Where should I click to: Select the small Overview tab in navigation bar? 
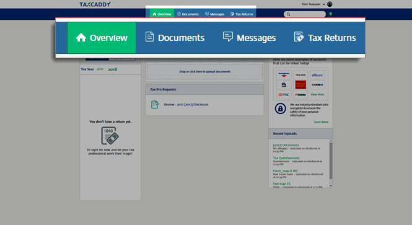[162, 14]
